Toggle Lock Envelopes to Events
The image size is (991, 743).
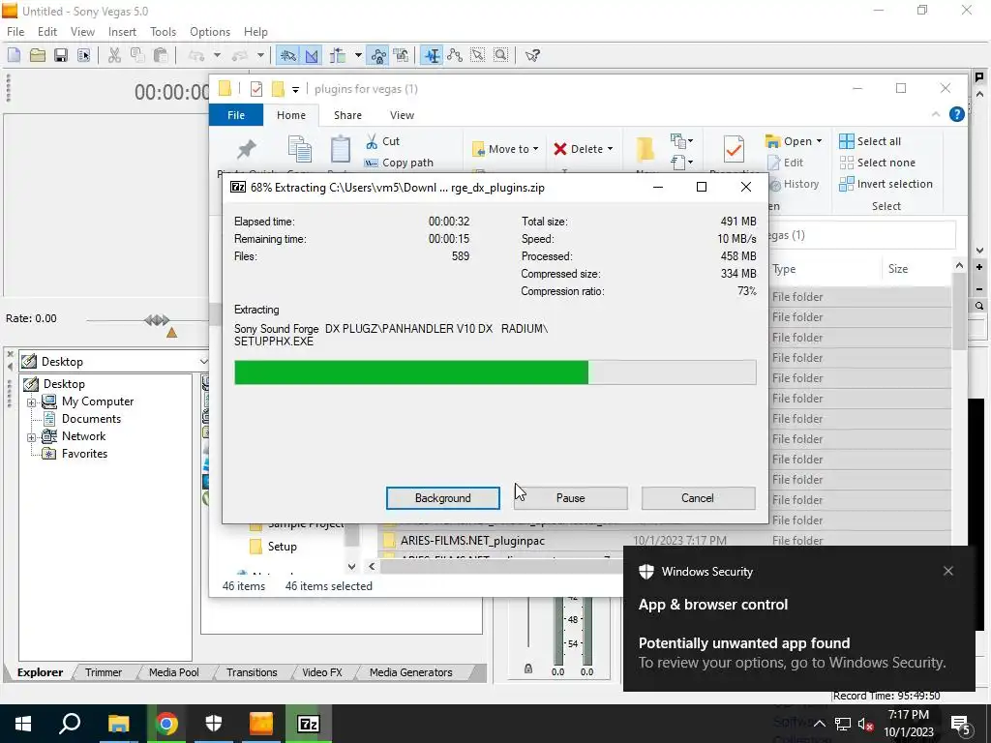pos(378,55)
